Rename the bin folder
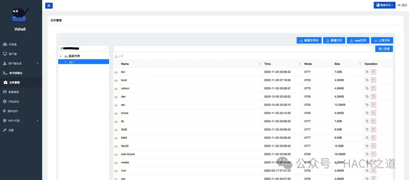 coord(367,72)
